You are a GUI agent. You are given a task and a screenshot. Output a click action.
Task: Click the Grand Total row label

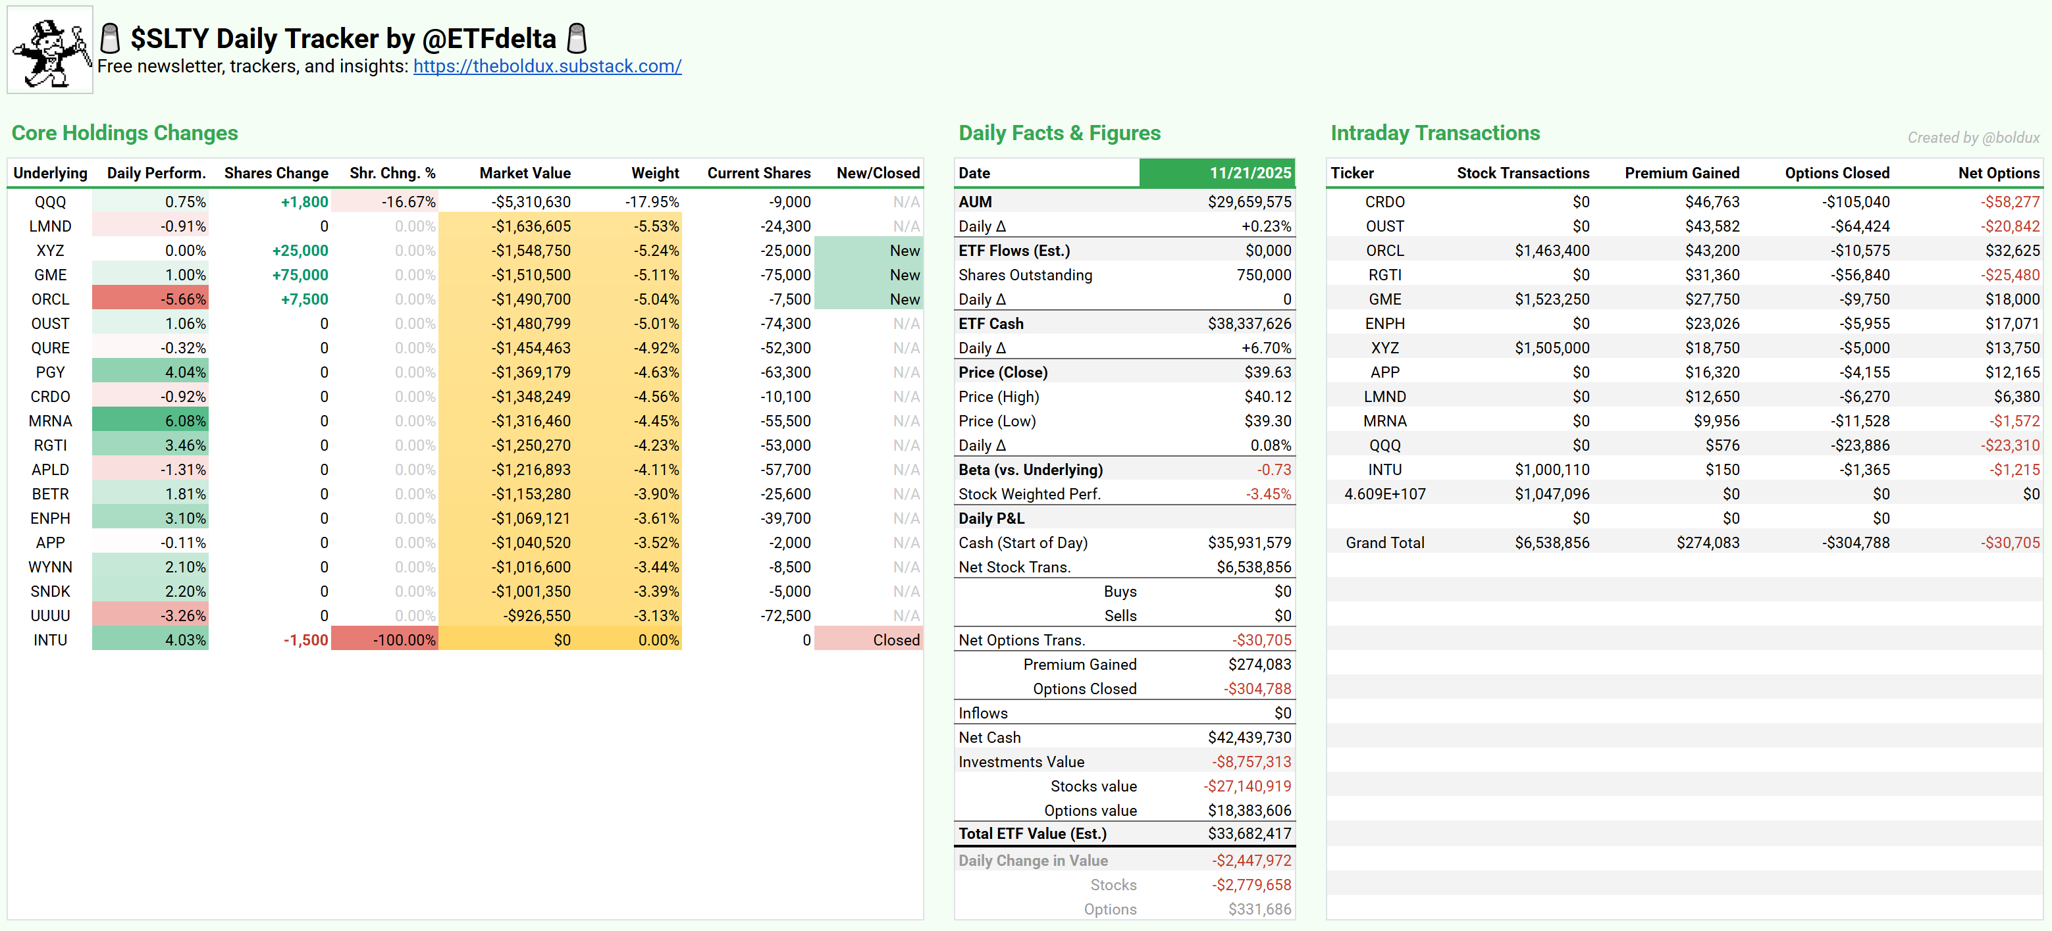pos(1384,543)
